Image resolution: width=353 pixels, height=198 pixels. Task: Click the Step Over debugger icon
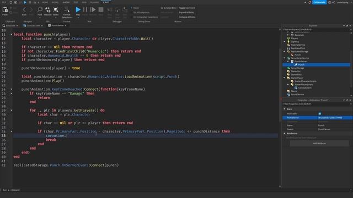tap(117, 10)
